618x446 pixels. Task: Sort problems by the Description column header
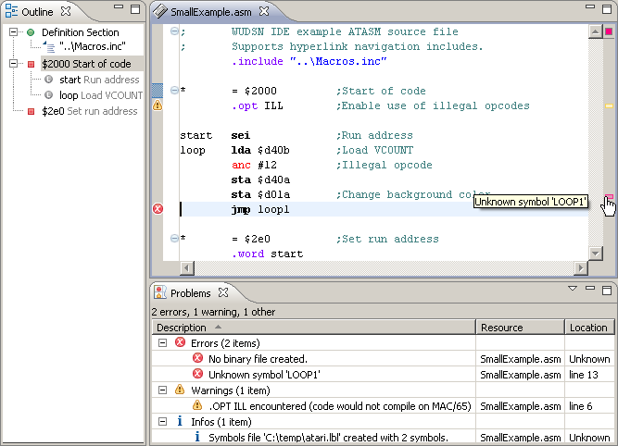(182, 328)
